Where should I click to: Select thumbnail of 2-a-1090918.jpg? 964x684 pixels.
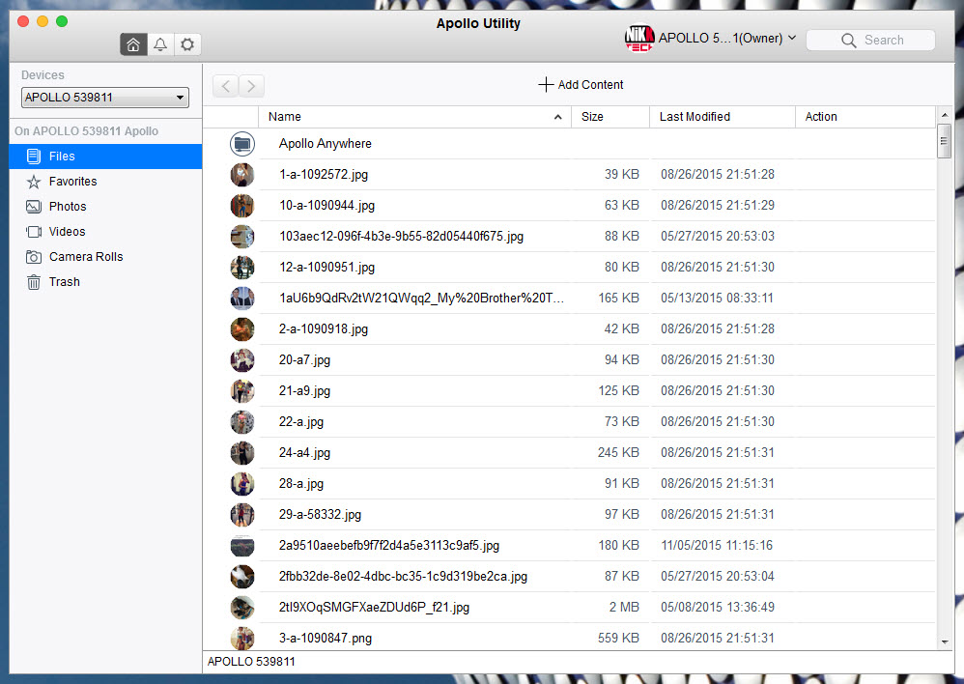242,329
